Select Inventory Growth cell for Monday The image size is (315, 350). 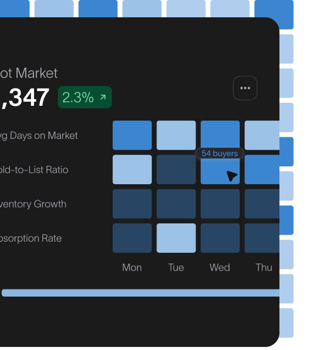tap(132, 204)
